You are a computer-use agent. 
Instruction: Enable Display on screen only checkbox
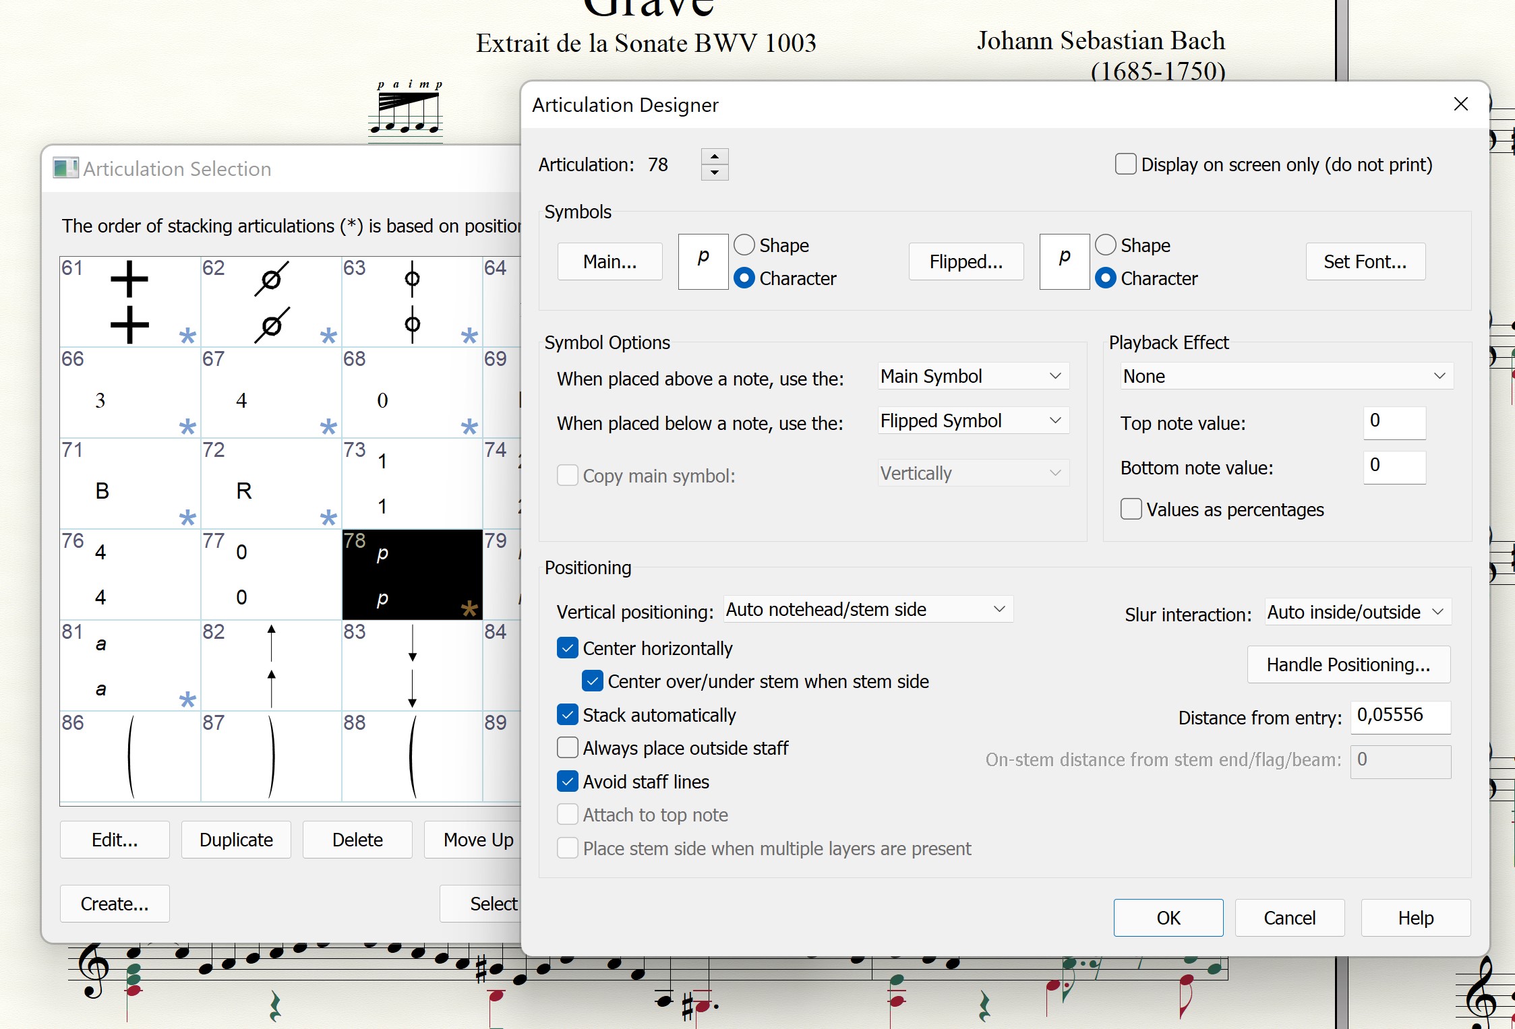pyautogui.click(x=1125, y=164)
